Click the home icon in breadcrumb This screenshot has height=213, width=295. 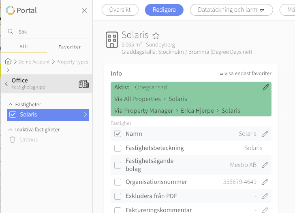click(x=8, y=61)
